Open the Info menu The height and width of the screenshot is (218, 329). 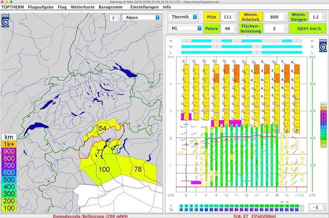click(167, 7)
